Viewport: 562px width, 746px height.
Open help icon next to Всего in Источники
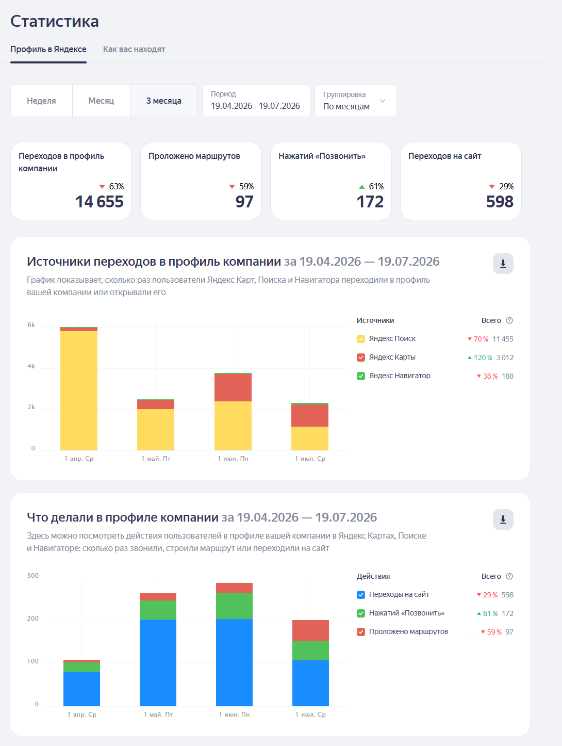(x=509, y=320)
